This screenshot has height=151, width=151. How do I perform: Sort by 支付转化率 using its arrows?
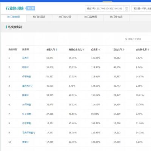(x=148, y=49)
